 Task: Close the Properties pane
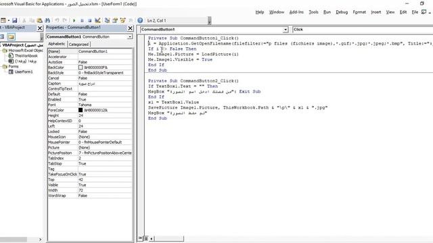131,28
